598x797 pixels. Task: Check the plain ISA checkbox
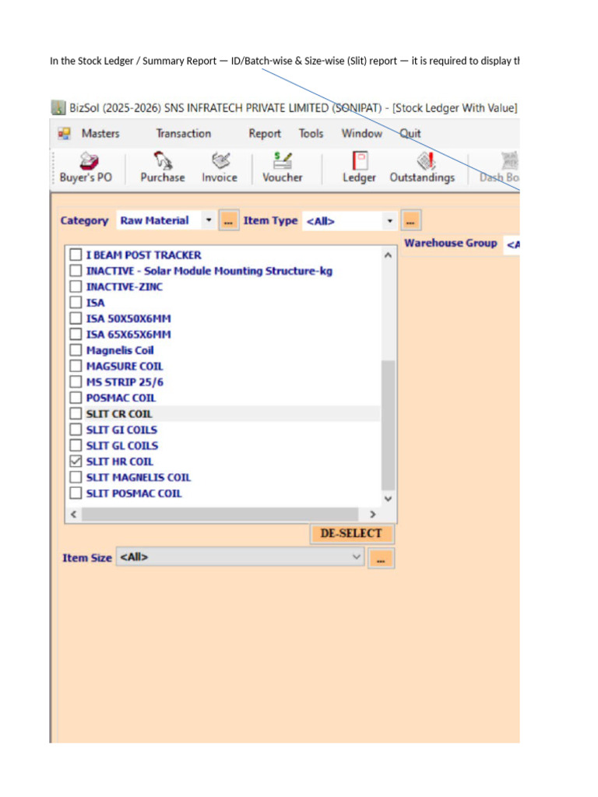(x=76, y=303)
